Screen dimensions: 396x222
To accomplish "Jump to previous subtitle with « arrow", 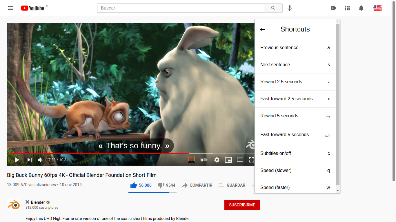I will click(100, 146).
